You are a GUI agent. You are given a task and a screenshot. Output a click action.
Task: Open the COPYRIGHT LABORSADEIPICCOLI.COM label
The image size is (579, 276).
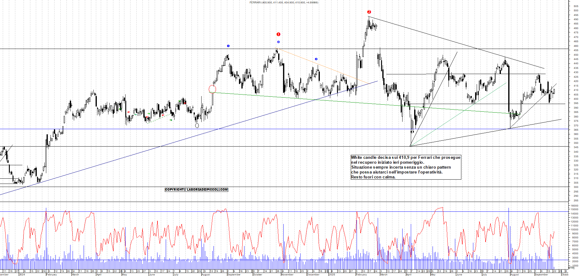(196, 190)
